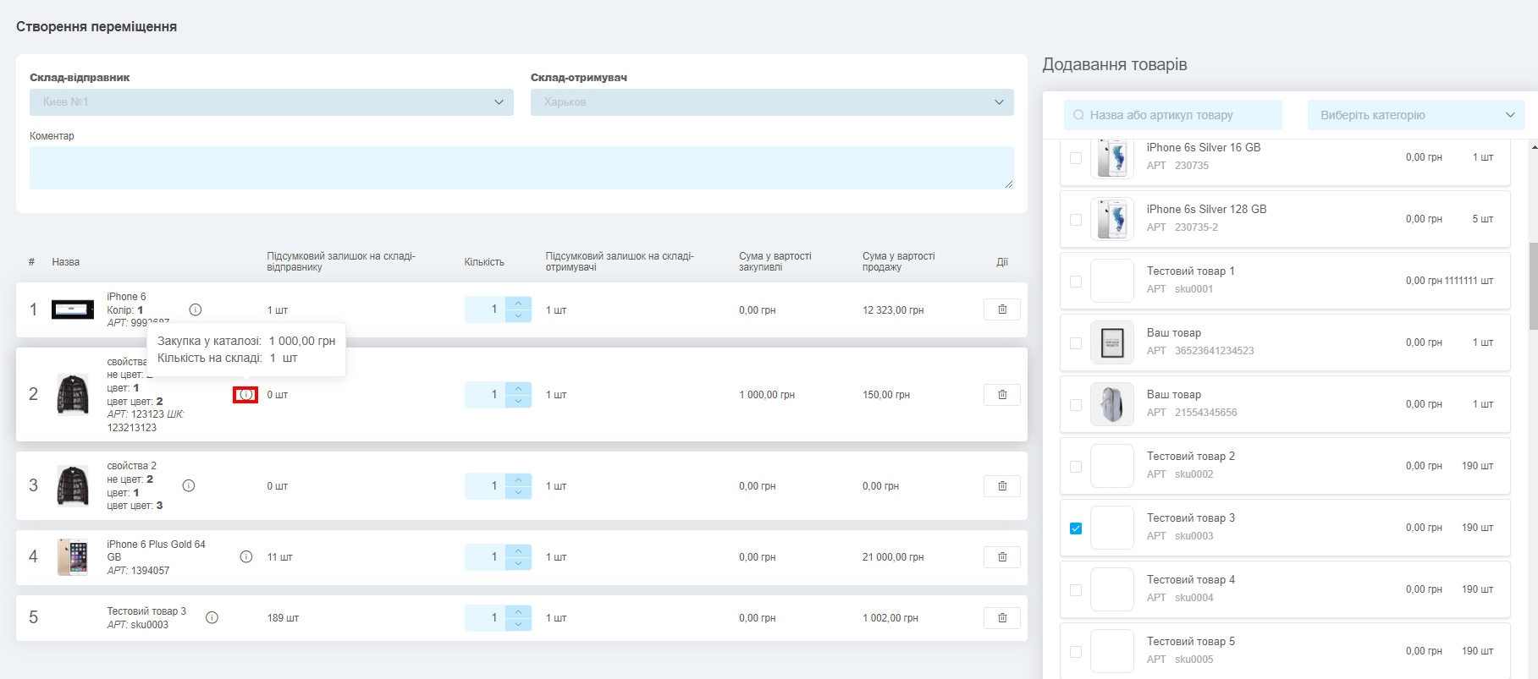Click iPhone 6s Silver 16 GB thumbnail
The image size is (1538, 679).
point(1112,157)
